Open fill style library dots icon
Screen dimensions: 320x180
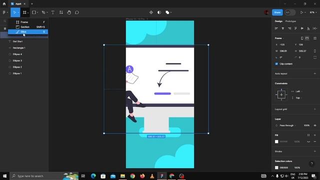(308, 135)
